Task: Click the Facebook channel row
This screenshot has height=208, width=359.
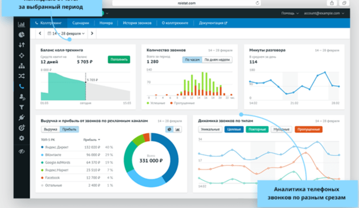Action: pos(77,178)
